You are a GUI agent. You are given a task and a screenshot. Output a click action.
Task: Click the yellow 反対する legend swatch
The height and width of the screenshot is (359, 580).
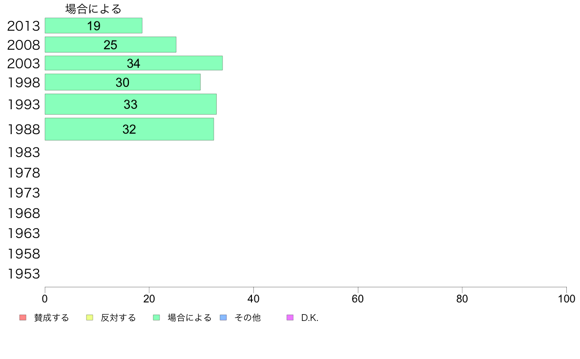(89, 318)
